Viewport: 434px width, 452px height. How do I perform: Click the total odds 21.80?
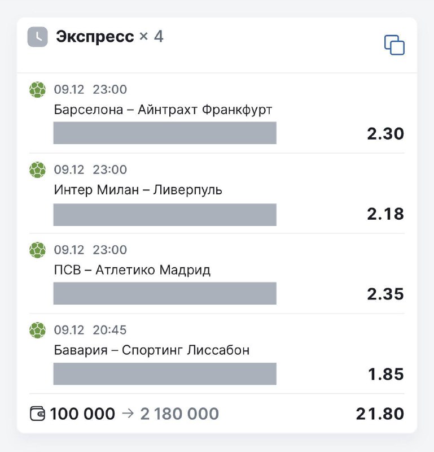click(x=380, y=414)
